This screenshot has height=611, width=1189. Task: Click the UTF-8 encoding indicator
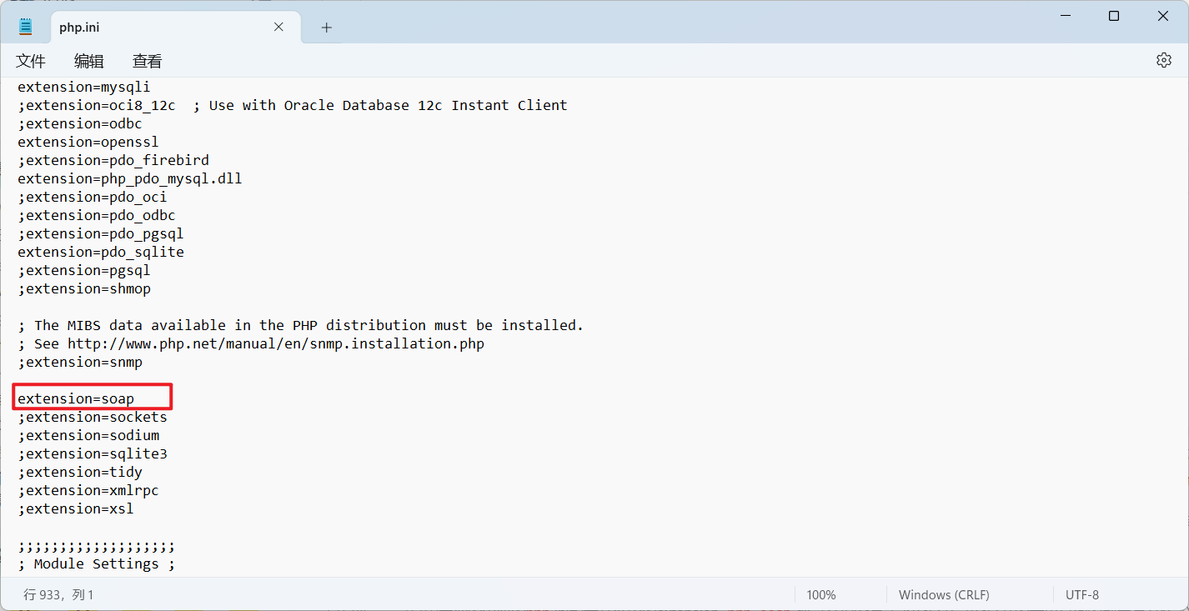(x=1081, y=595)
